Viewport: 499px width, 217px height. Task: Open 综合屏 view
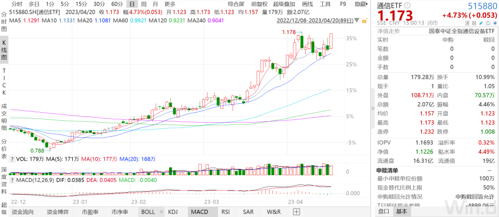236,4
